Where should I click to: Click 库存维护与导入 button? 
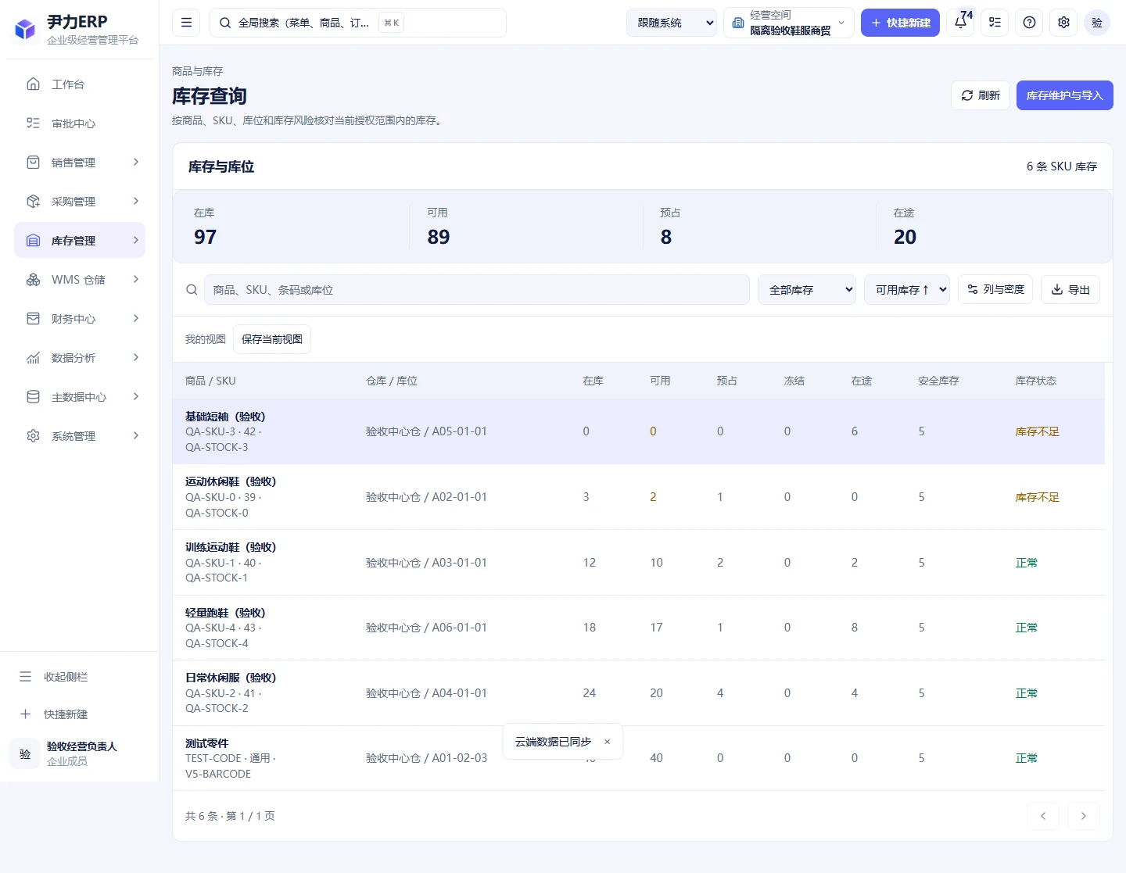[1065, 95]
